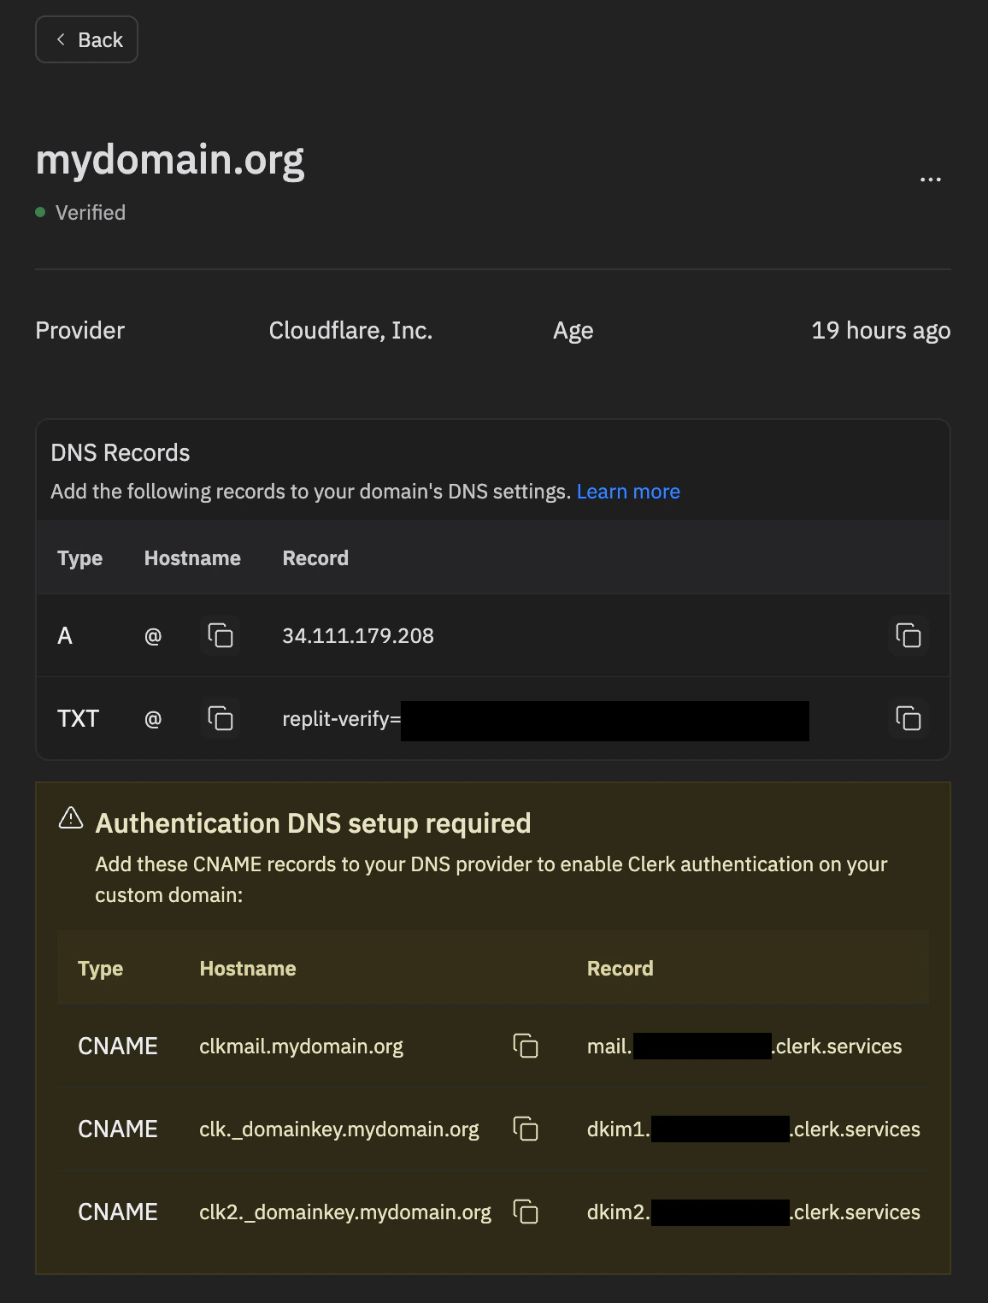
Task: Click the Record column header
Action: [x=315, y=557]
